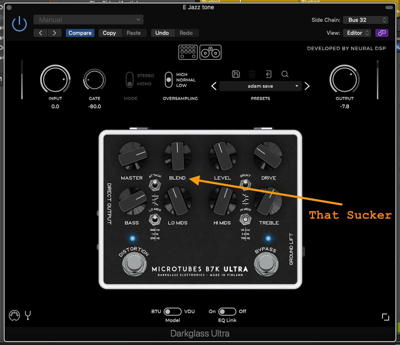Toggle the Oversampling switch

pyautogui.click(x=169, y=80)
